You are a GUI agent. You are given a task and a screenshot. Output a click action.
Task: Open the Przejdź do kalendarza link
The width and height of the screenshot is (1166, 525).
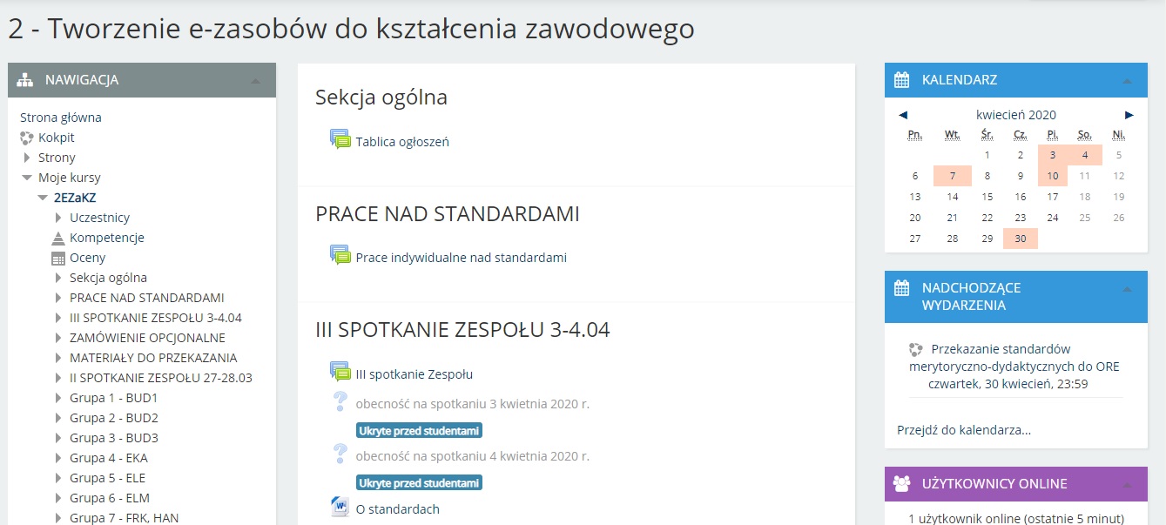964,429
